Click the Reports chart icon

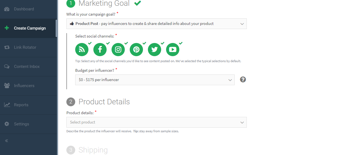coord(7,105)
